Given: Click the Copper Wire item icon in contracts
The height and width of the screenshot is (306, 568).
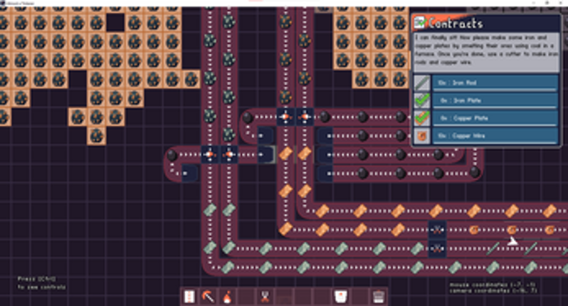Looking at the screenshot, I should tap(422, 136).
